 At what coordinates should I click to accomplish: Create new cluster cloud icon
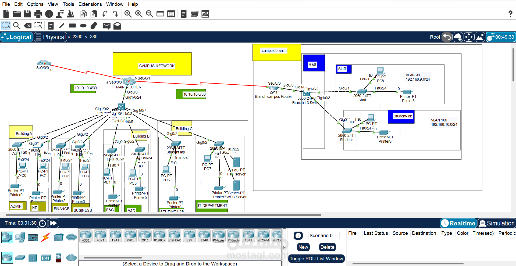tap(458, 37)
